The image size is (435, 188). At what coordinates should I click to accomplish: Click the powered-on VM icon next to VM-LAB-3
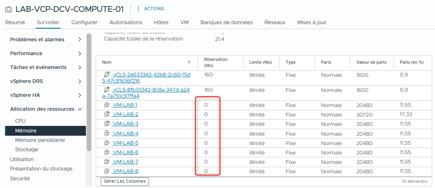107,123
